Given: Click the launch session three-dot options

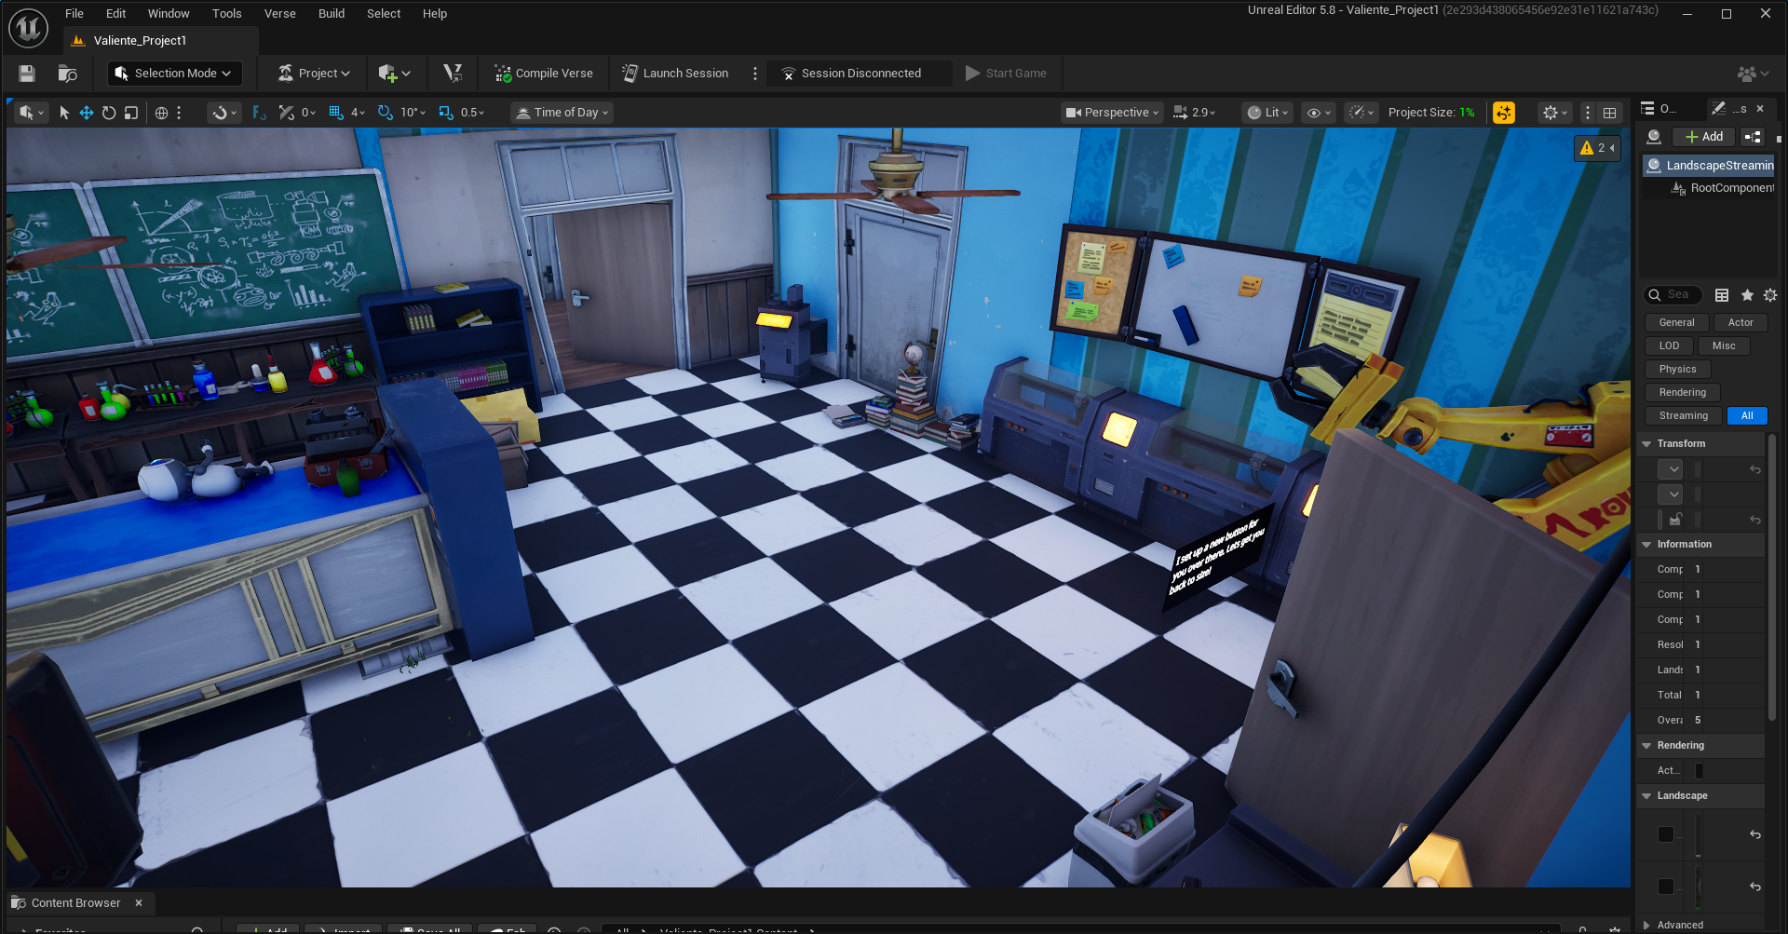Looking at the screenshot, I should (755, 74).
